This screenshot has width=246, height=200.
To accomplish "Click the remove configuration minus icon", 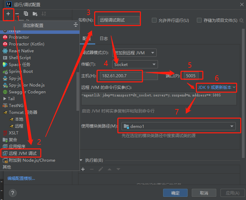I will point(17,14).
